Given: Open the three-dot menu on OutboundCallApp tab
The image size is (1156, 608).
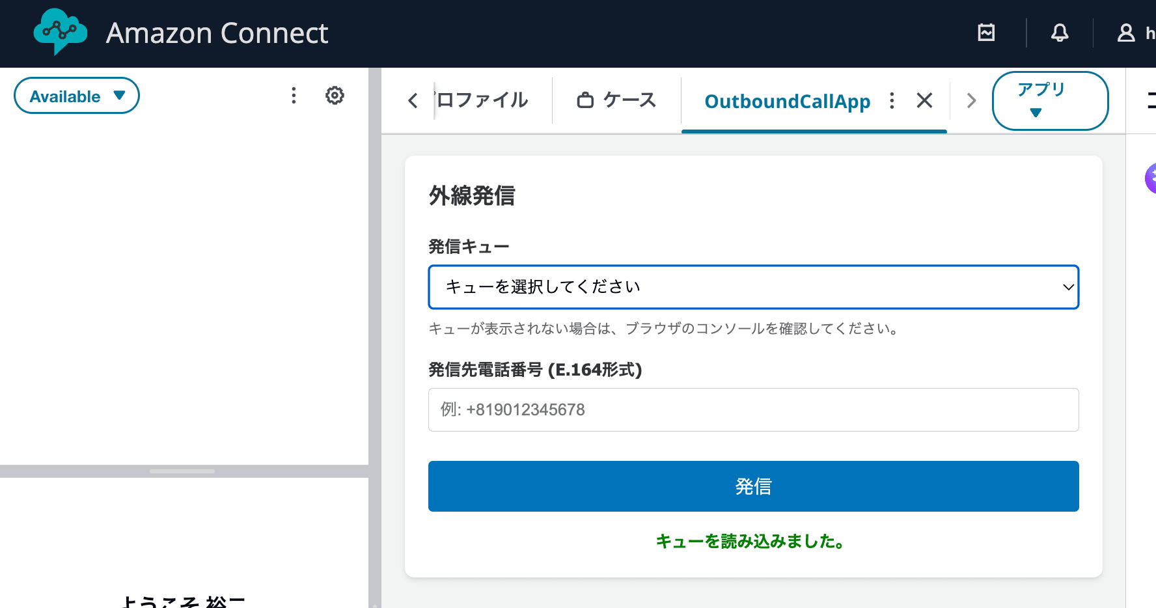Looking at the screenshot, I should pos(892,101).
